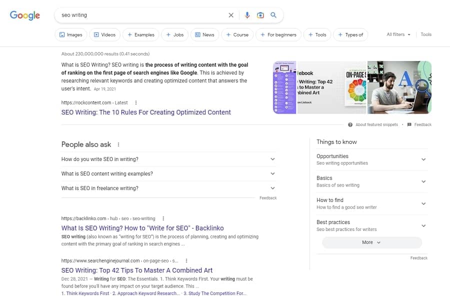The height and width of the screenshot is (298, 450).
Task: Open the man with laptop thumbnail
Action: point(399,87)
